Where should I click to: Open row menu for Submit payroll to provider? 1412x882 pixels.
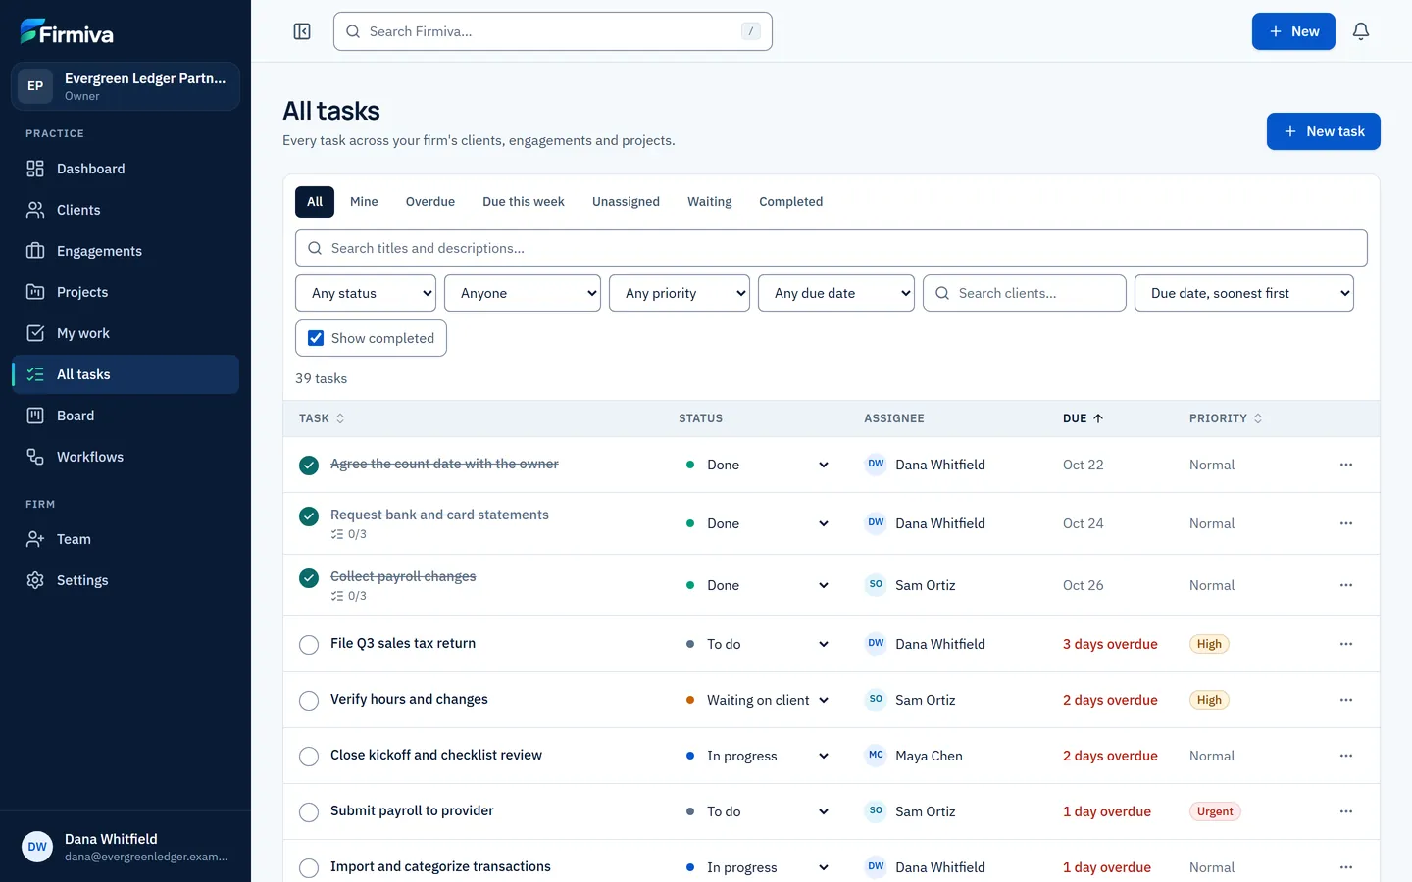tap(1346, 811)
